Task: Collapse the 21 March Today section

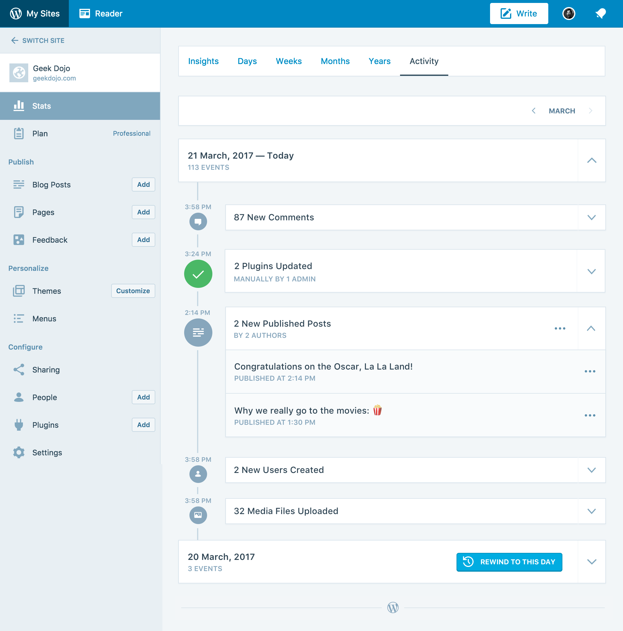Action: click(591, 160)
